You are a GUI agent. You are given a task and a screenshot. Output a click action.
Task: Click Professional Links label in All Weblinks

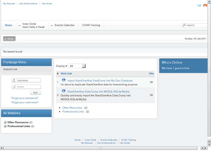(19, 126)
